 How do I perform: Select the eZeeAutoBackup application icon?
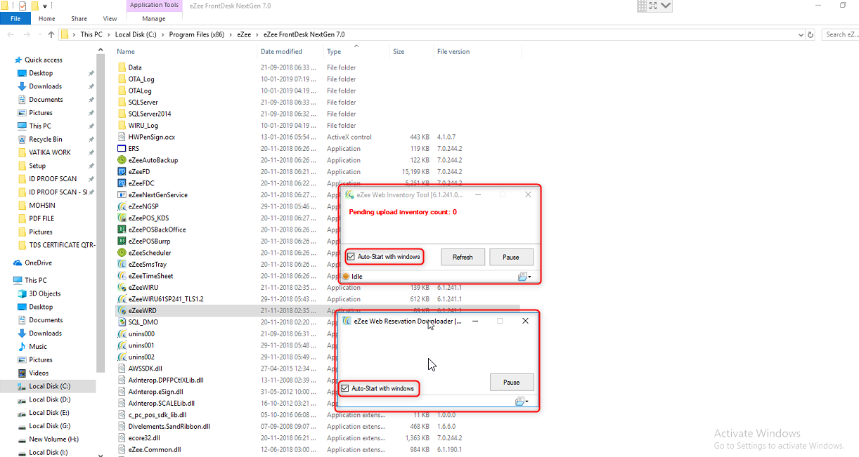coord(122,160)
